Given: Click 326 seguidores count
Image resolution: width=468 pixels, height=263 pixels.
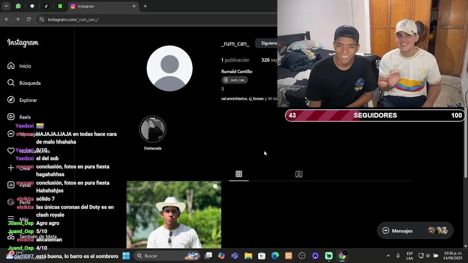Looking at the screenshot, I should click(269, 60).
